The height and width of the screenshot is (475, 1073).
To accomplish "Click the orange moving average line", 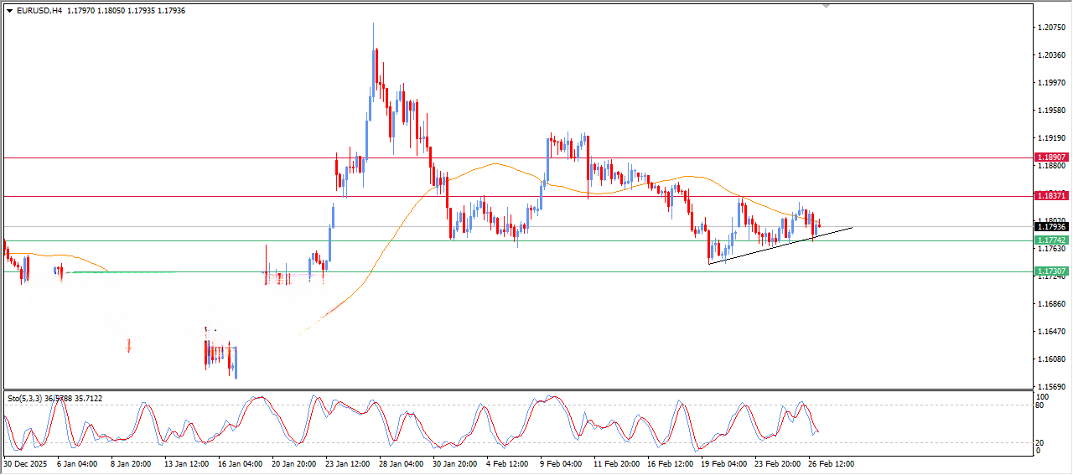I will (x=495, y=164).
